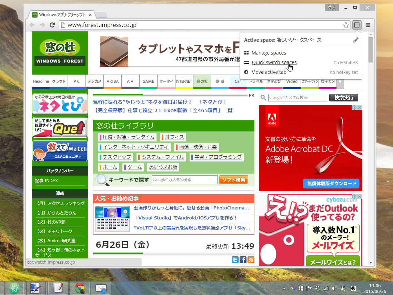Open the INTERNET nav tab
Image resolution: width=393 pixels, height=295 pixels.
(184, 81)
